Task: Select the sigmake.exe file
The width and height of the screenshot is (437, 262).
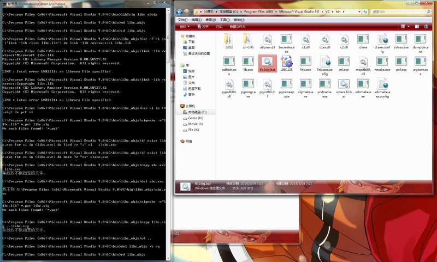Action: [x=305, y=88]
